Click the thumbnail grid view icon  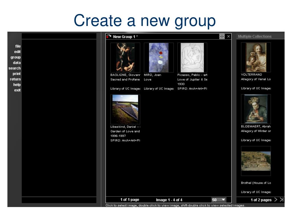click(222, 36)
